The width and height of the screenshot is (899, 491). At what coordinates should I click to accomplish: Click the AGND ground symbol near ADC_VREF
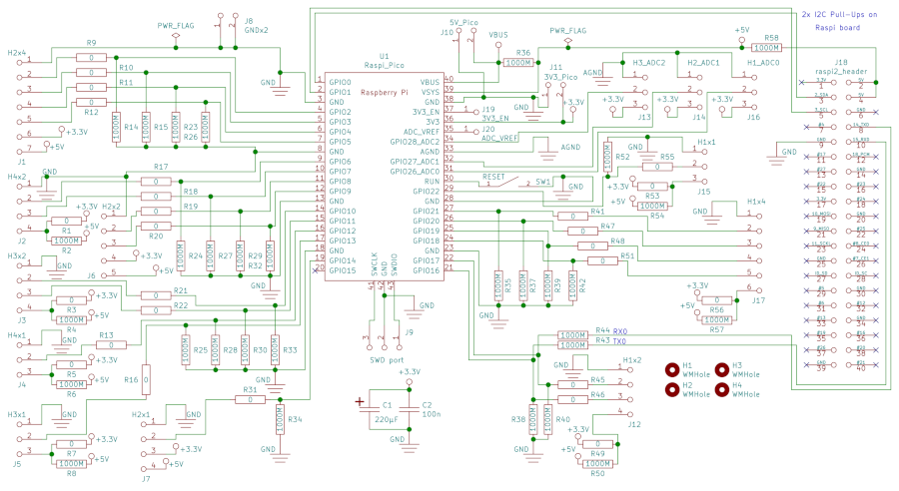tap(548, 148)
